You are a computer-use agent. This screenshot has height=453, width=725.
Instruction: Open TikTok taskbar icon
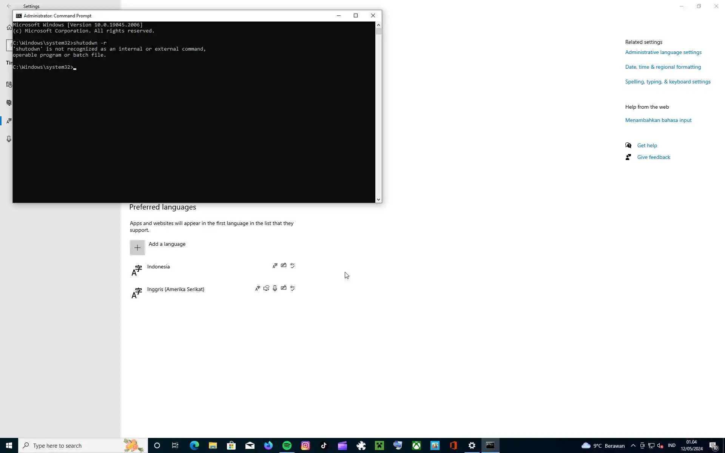pyautogui.click(x=324, y=445)
